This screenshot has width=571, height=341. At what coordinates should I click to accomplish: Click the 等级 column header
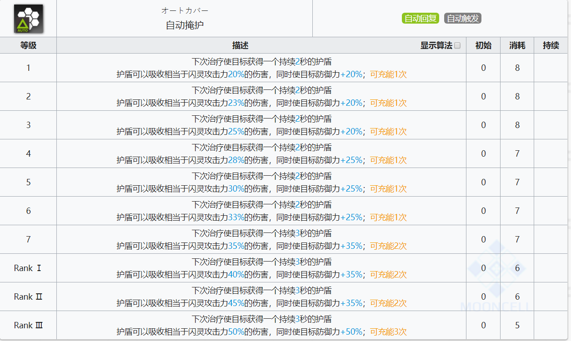coord(28,45)
